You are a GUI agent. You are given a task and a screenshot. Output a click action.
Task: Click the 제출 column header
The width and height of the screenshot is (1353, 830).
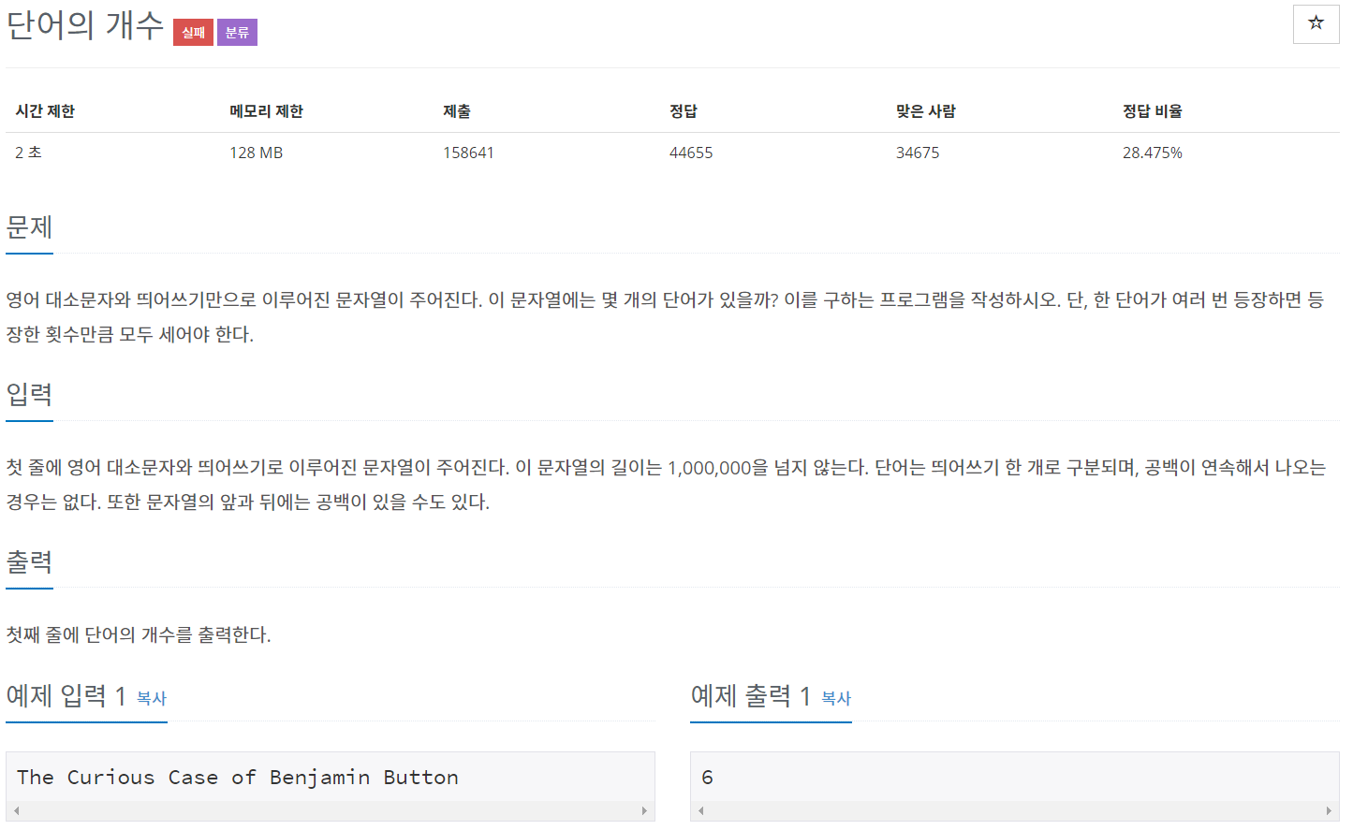point(457,111)
